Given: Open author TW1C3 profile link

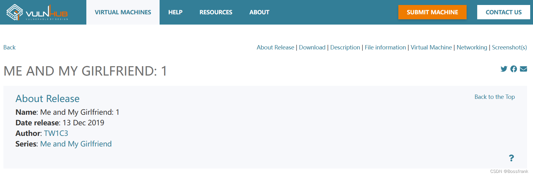Looking at the screenshot, I should tap(56, 133).
